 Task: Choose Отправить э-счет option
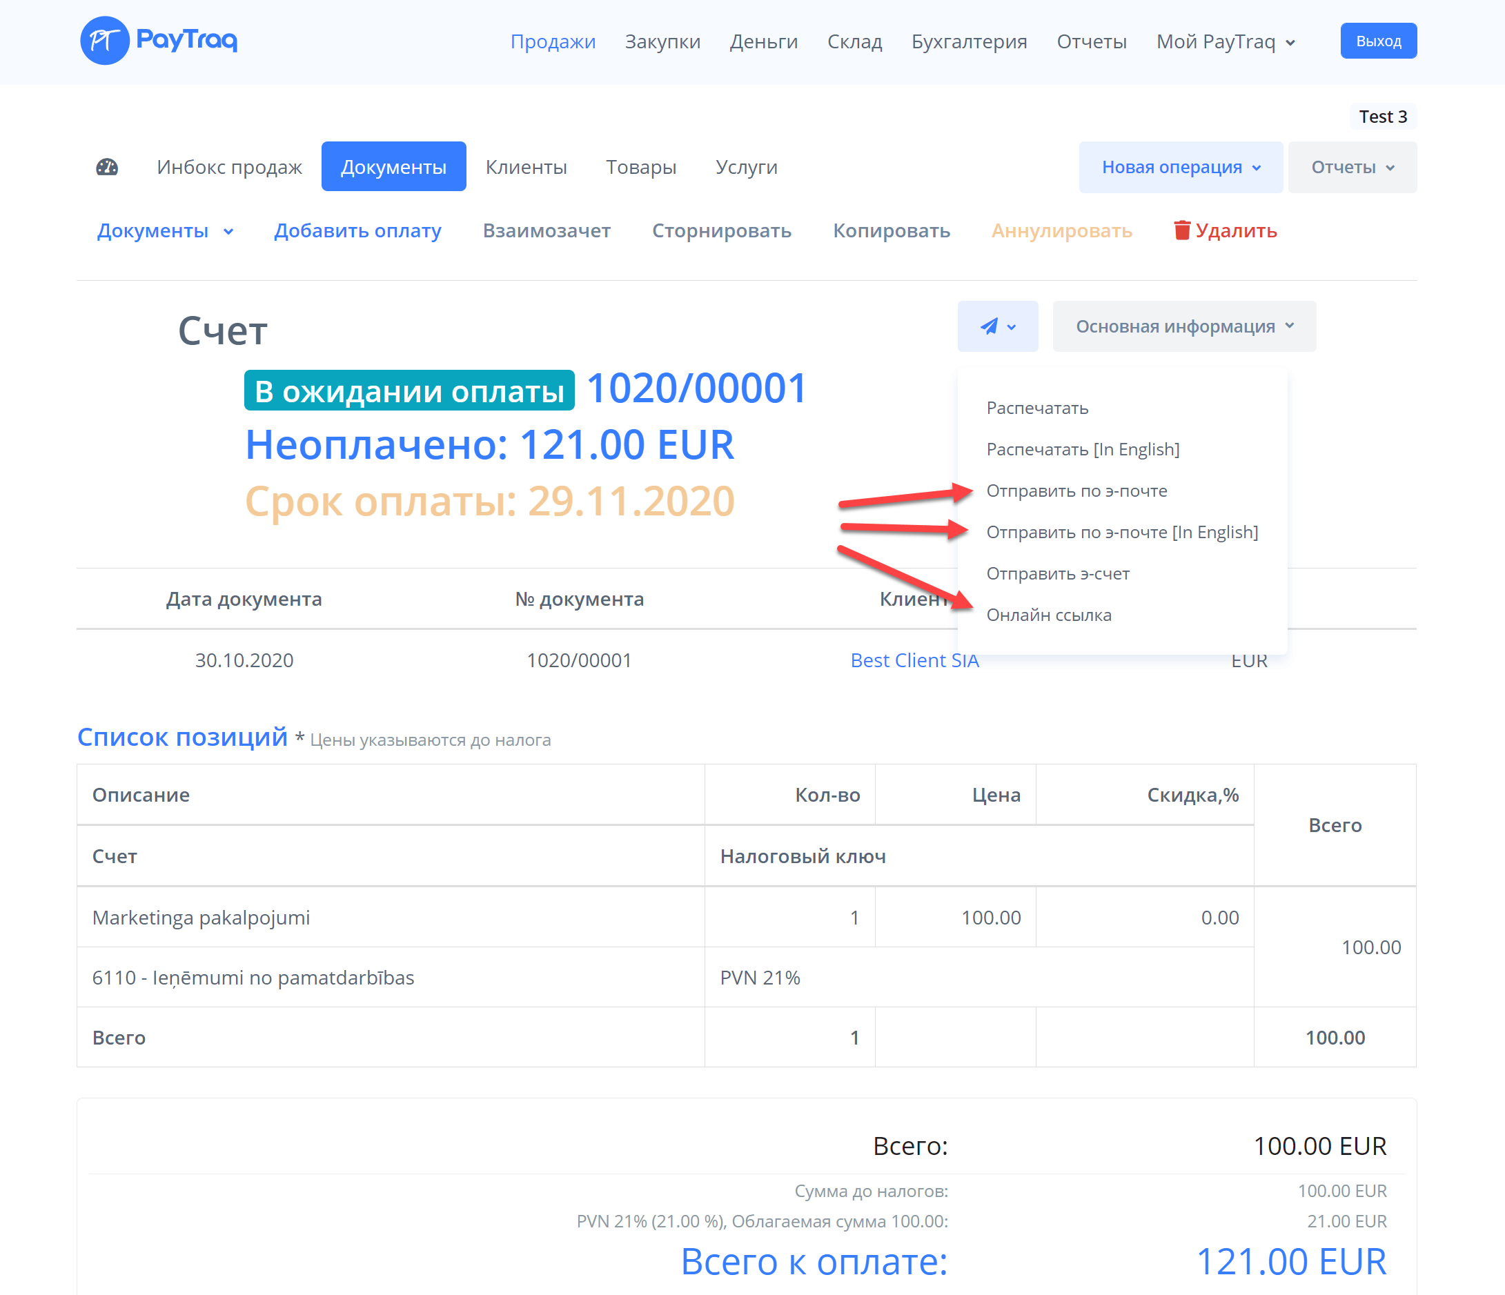pos(1058,574)
